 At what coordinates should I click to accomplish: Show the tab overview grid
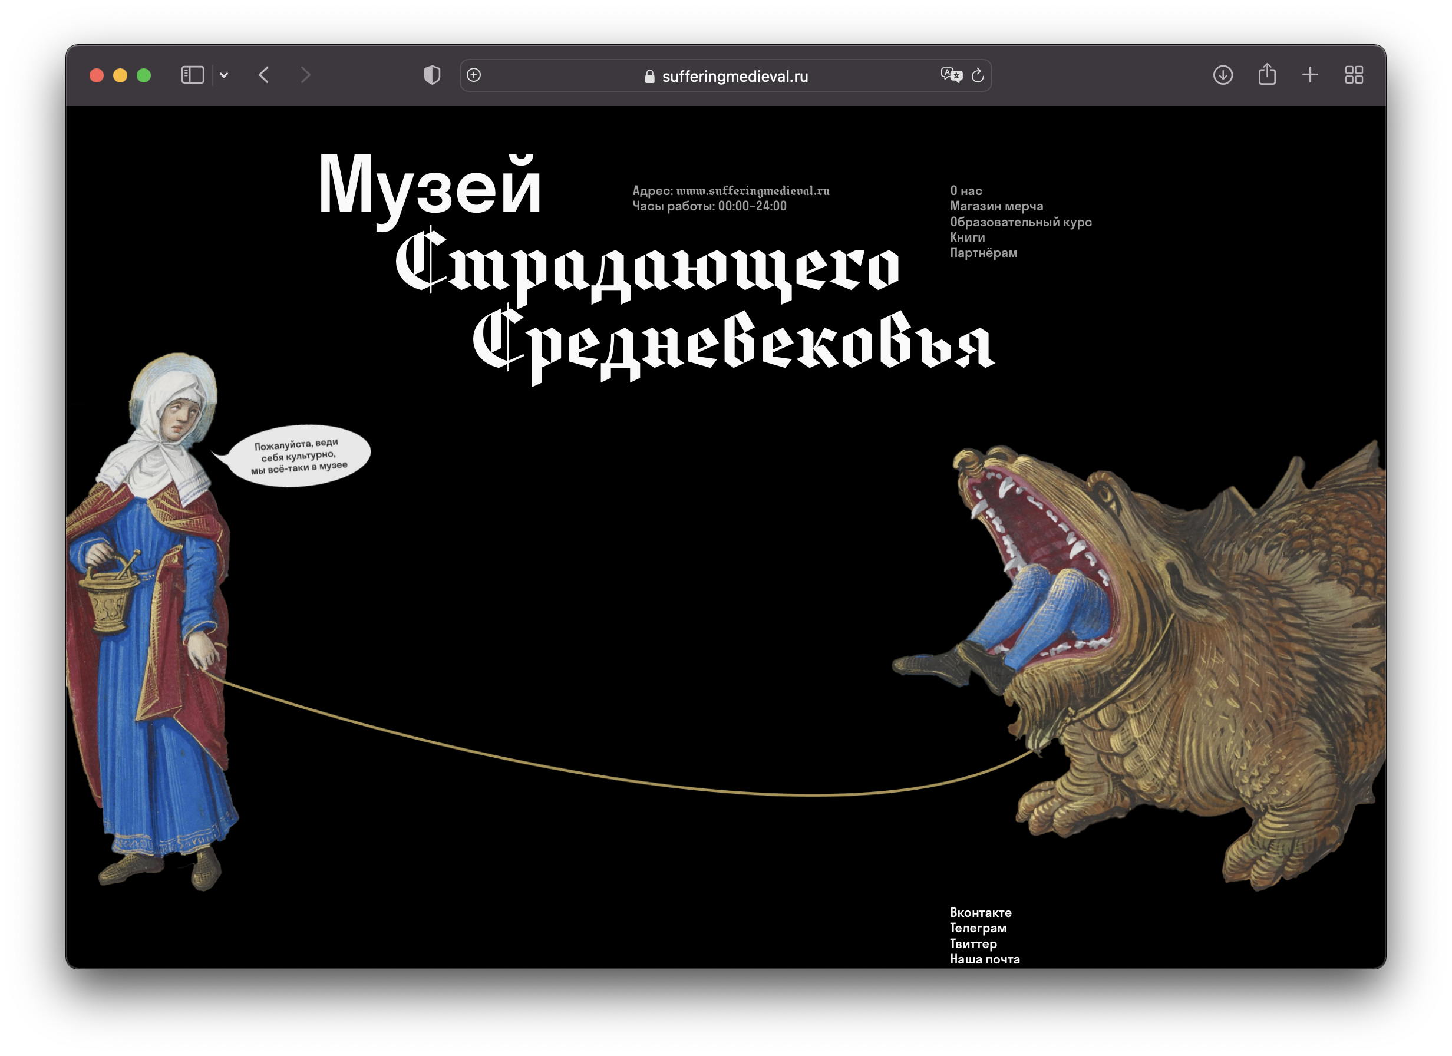(1354, 75)
